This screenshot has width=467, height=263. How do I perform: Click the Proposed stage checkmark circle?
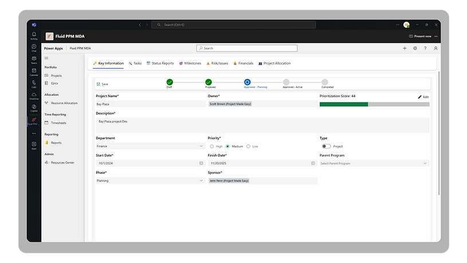209,82
